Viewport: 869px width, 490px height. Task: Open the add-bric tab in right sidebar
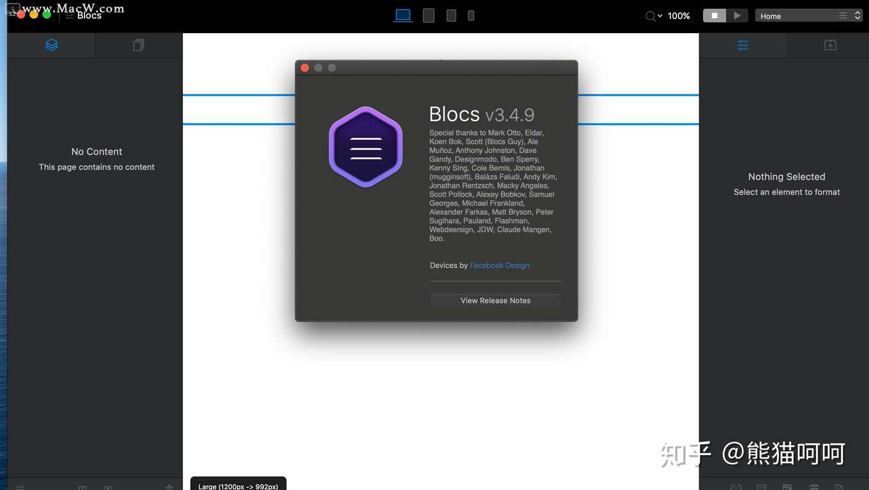coord(830,45)
